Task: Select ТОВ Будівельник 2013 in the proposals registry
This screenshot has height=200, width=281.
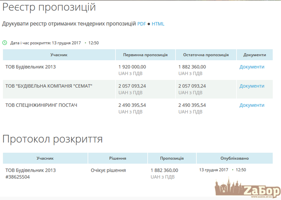Action: pyautogui.click(x=31, y=67)
